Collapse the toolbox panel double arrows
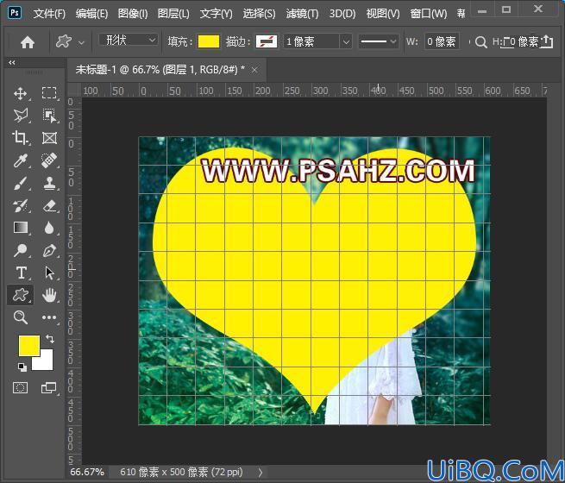The width and height of the screenshot is (565, 483). (x=12, y=63)
